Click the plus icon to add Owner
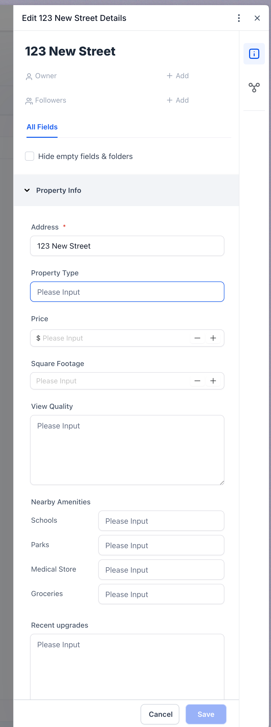 (169, 76)
